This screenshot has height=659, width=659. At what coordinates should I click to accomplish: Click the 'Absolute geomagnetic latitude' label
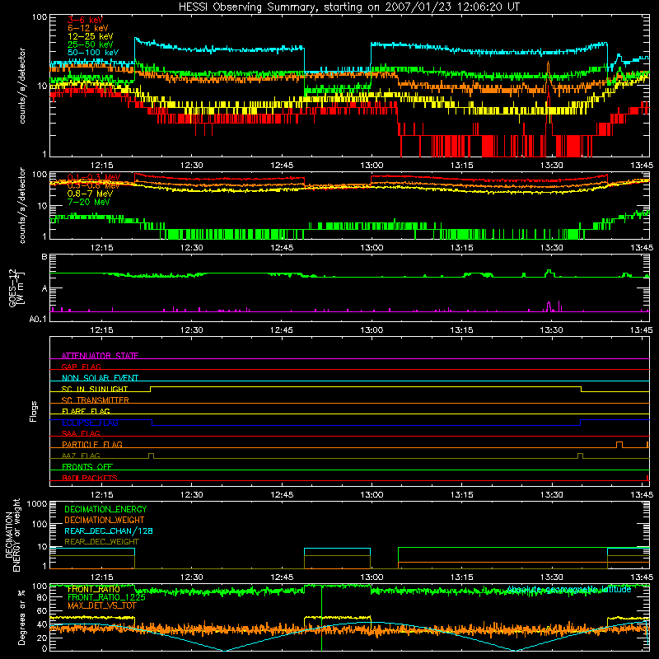pyautogui.click(x=568, y=589)
